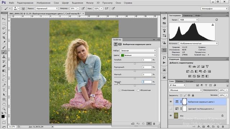Open the Фильтр menu

pyautogui.click(x=90, y=3)
